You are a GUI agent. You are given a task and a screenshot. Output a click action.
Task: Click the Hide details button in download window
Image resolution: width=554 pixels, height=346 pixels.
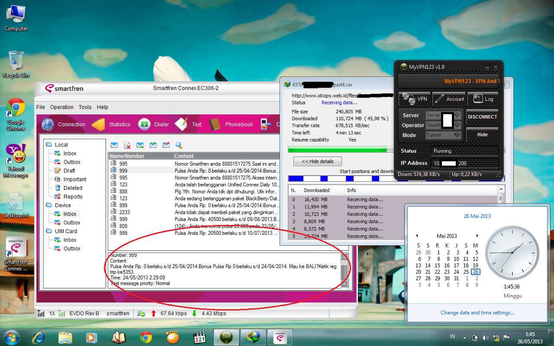pos(318,161)
